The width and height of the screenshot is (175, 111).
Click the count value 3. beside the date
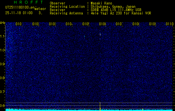[40, 13]
